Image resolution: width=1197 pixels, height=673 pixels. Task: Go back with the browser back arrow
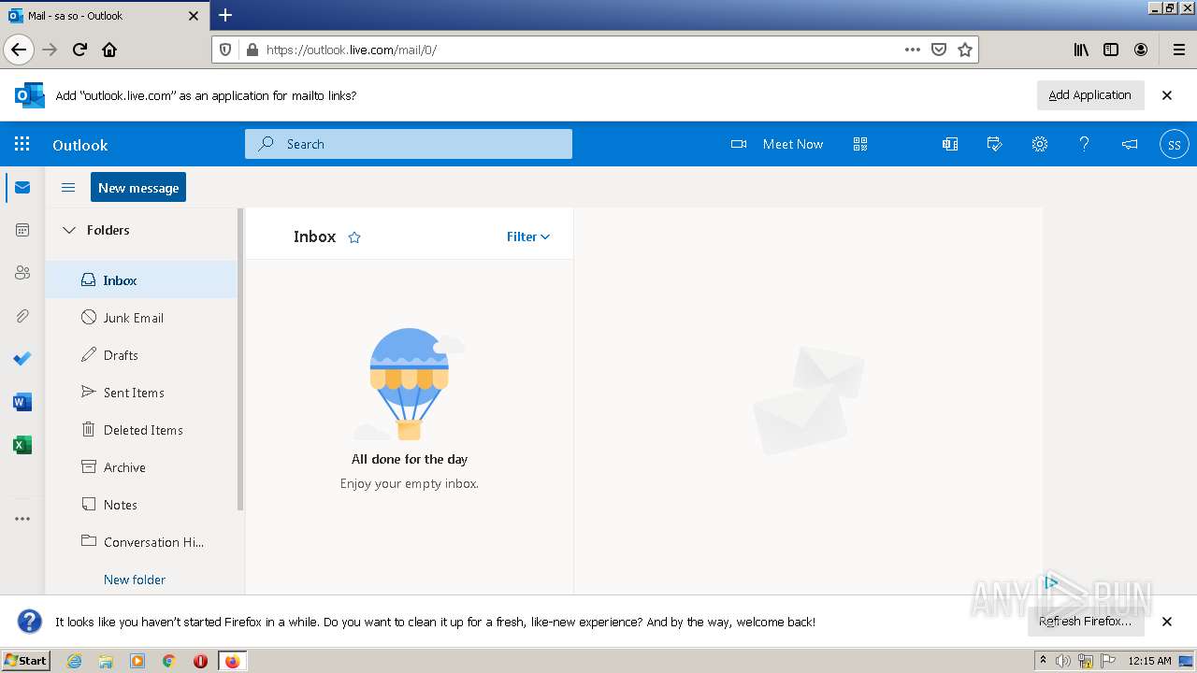[x=19, y=50]
